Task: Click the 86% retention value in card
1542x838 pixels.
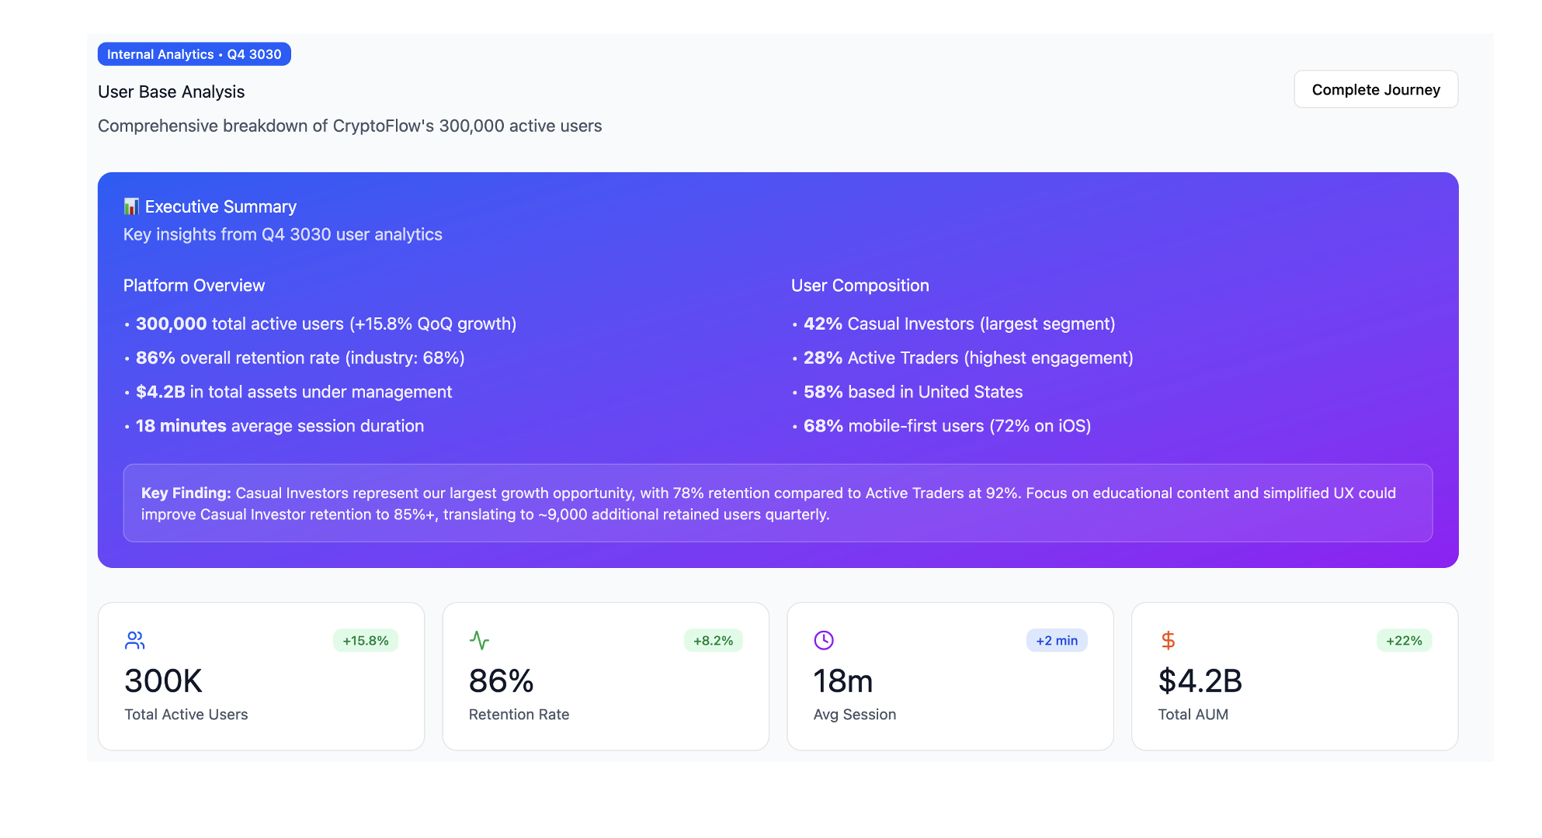Action: click(x=501, y=681)
